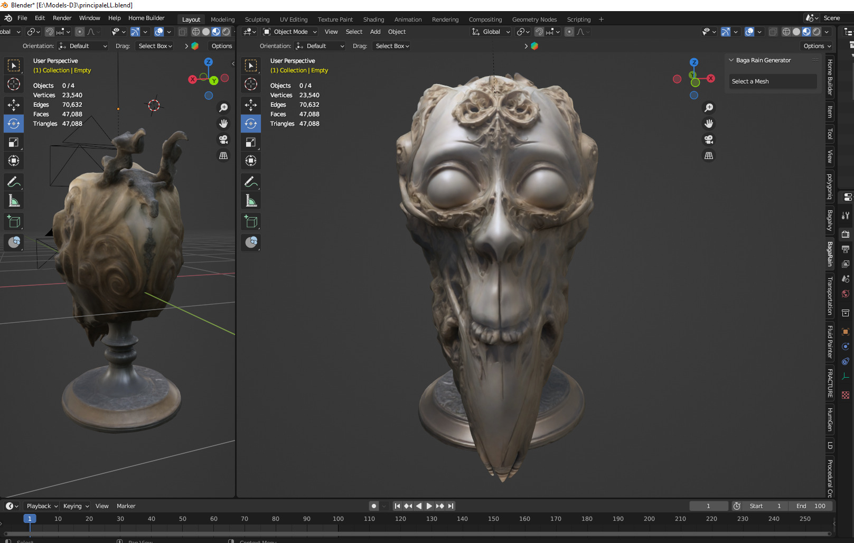This screenshot has height=543, width=854.
Task: Select the Measure tool in right viewport toolbar
Action: click(251, 201)
